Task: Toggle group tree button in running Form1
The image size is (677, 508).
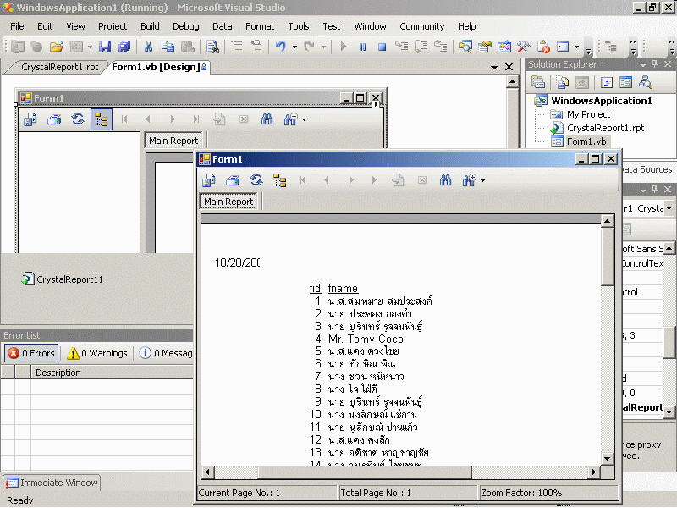Action: point(280,180)
